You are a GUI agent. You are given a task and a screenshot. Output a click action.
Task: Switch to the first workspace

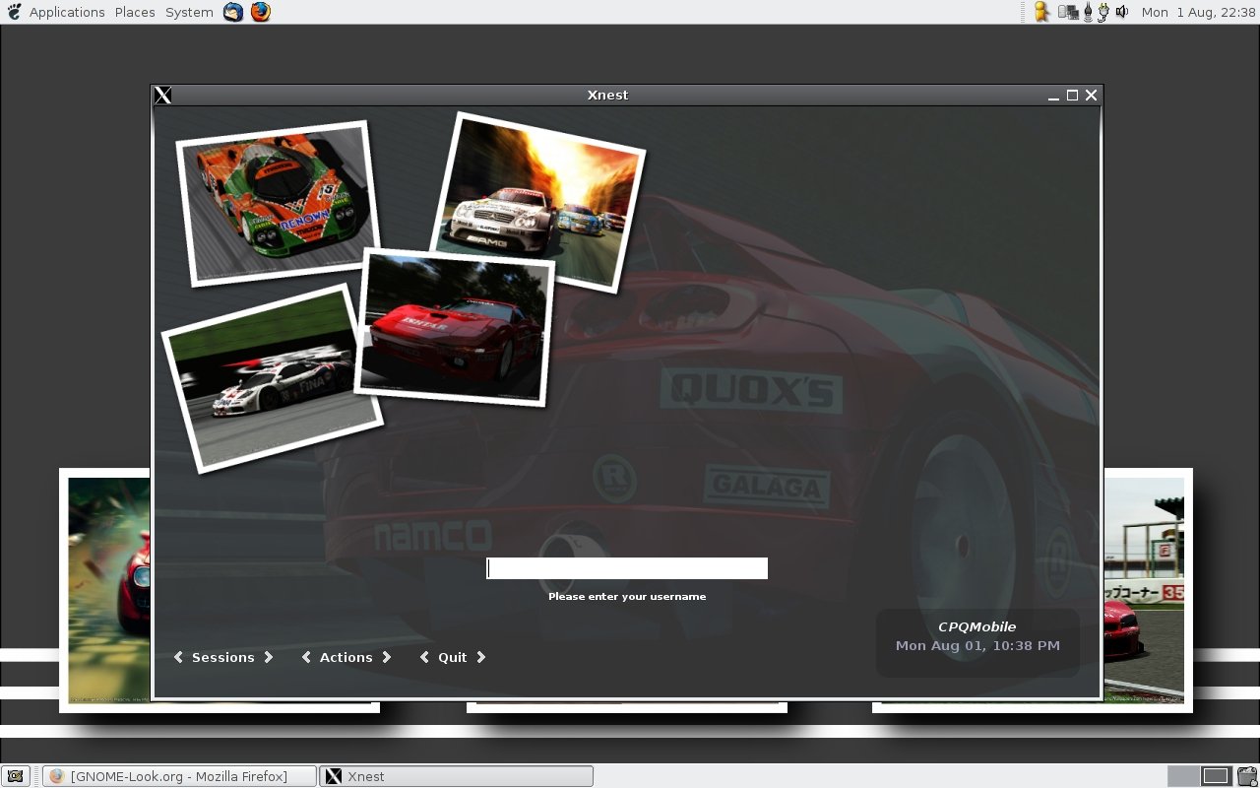click(x=1184, y=776)
